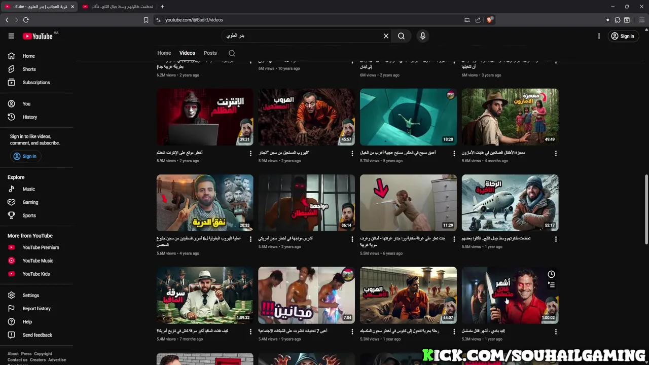Open the 18:20 swimming pool video thumbnail
The width and height of the screenshot is (649, 365).
click(x=408, y=117)
